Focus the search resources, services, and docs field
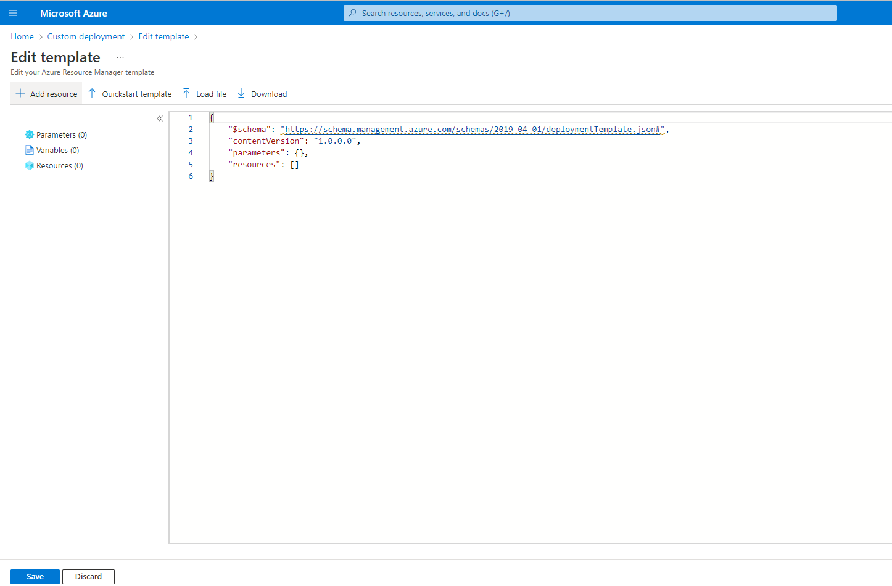 point(590,13)
